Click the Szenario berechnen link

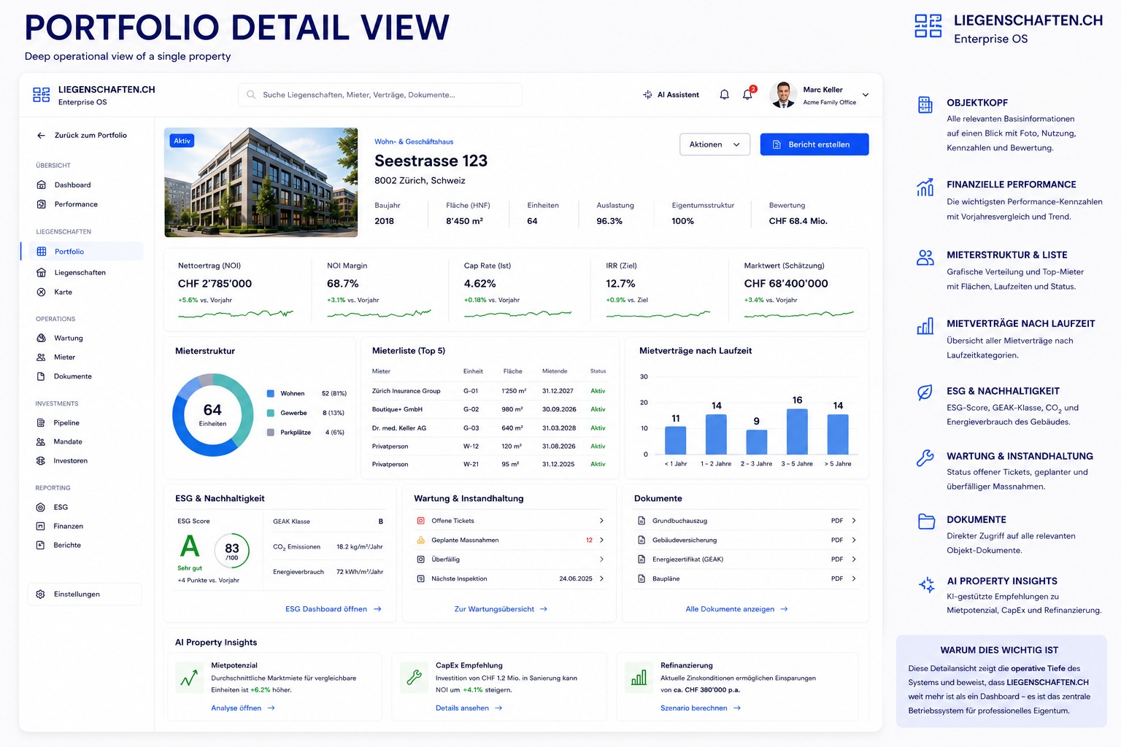(701, 708)
